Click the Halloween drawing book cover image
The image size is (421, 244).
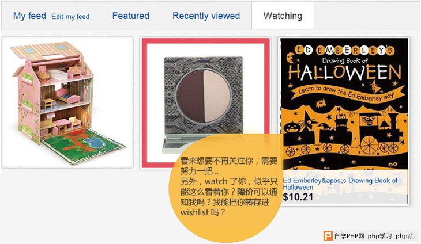click(344, 104)
